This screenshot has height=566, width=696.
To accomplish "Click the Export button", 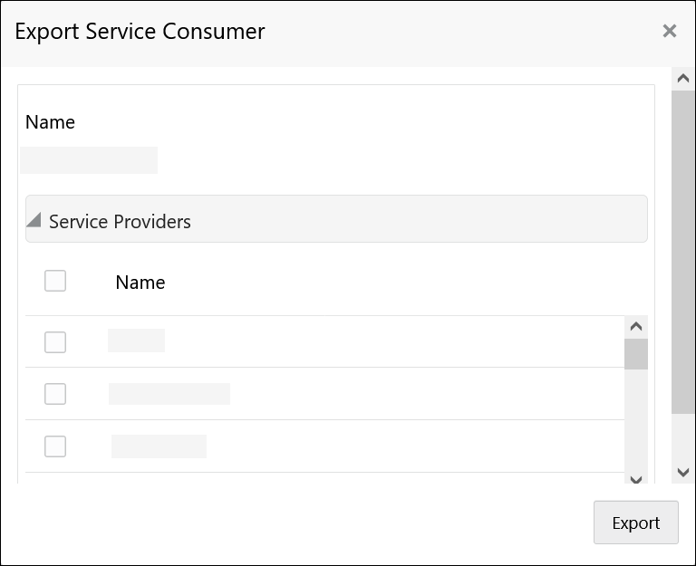I will click(635, 523).
